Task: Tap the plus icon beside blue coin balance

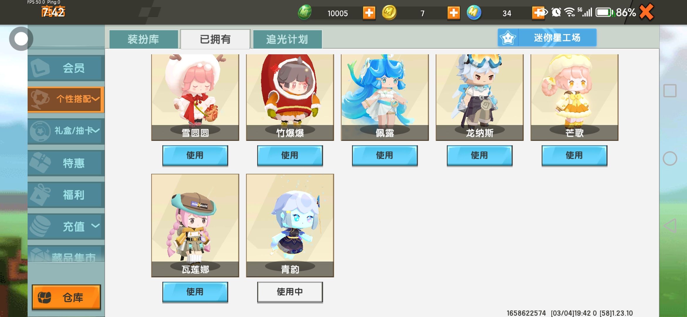Action: click(538, 13)
